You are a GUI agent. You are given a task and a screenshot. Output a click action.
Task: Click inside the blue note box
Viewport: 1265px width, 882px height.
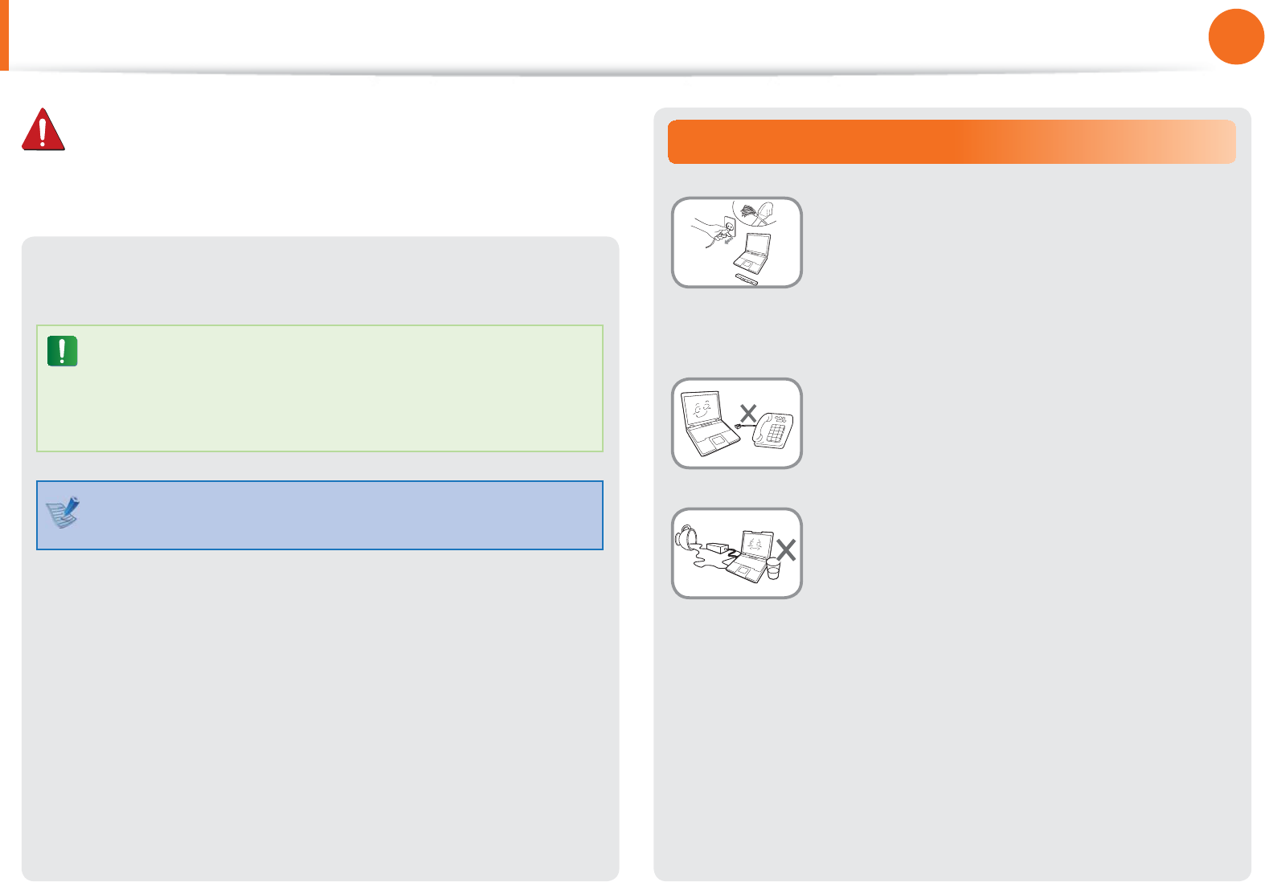click(320, 515)
